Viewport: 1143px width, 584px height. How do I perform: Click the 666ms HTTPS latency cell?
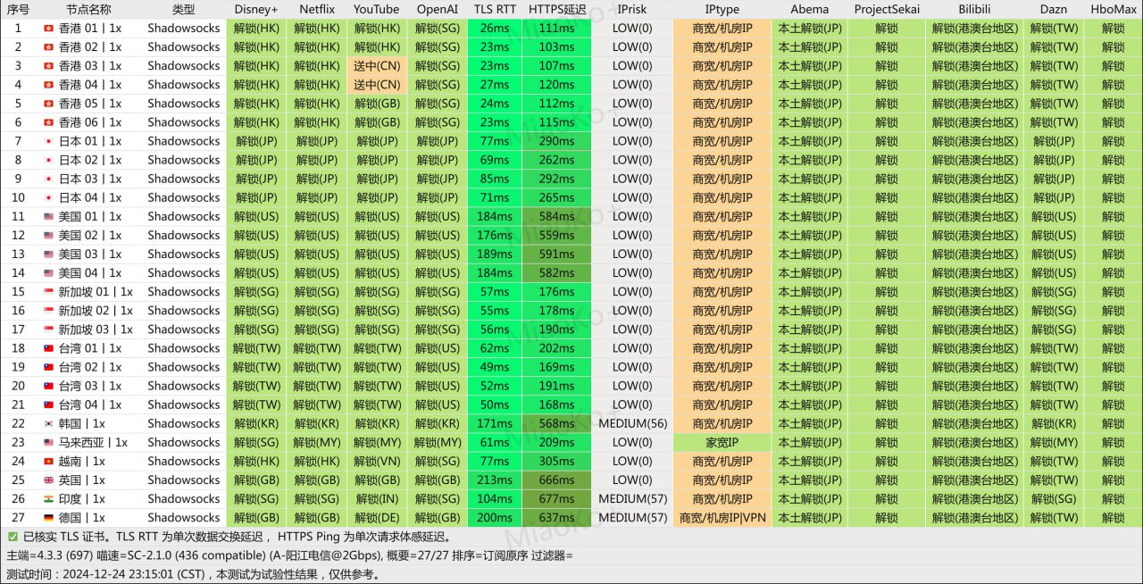pos(557,480)
